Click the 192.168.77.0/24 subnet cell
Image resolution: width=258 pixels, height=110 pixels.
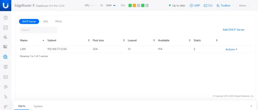(57, 49)
